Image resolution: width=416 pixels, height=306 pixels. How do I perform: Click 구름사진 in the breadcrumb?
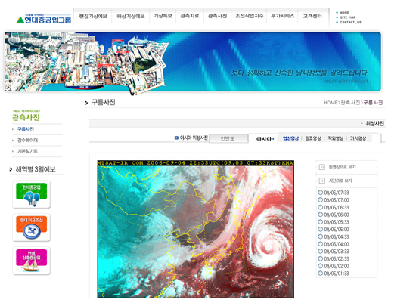373,103
